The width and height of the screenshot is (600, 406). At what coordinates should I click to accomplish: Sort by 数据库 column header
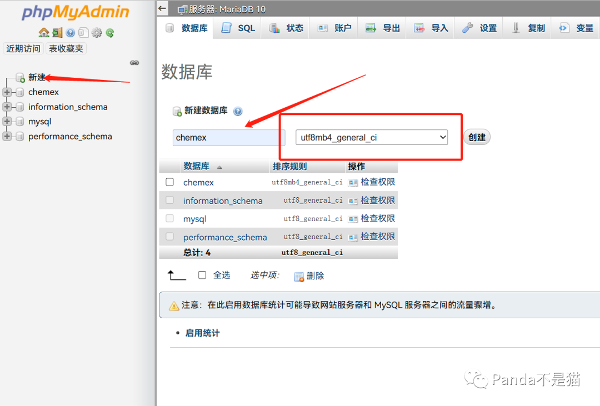coord(196,167)
